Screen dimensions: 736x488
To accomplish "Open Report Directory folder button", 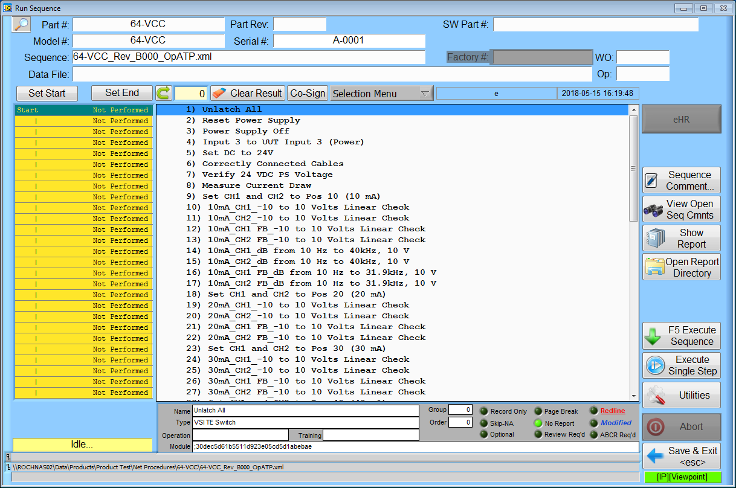I will 682,267.
